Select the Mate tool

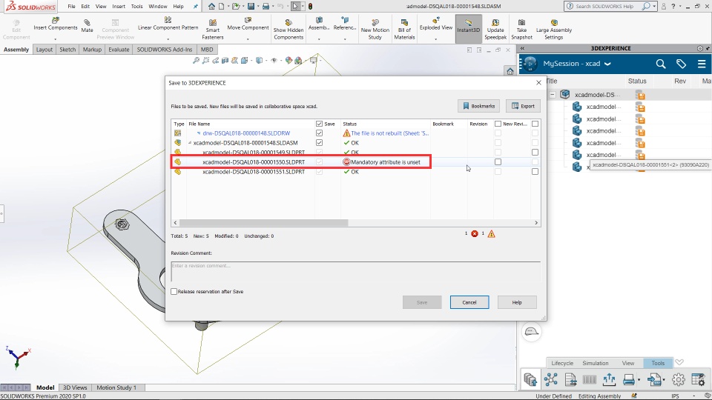[x=87, y=26]
